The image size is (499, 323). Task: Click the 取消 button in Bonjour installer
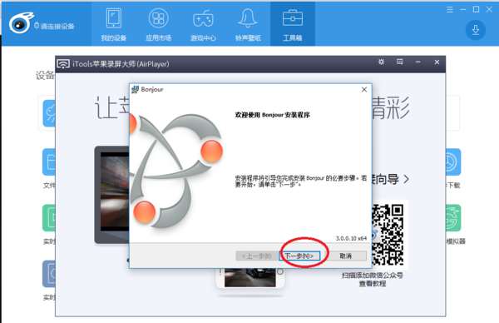tap(346, 256)
